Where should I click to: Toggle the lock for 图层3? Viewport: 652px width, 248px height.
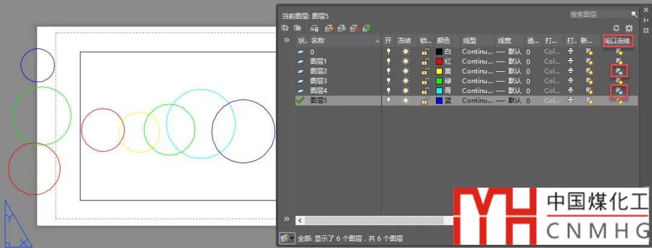(x=425, y=81)
